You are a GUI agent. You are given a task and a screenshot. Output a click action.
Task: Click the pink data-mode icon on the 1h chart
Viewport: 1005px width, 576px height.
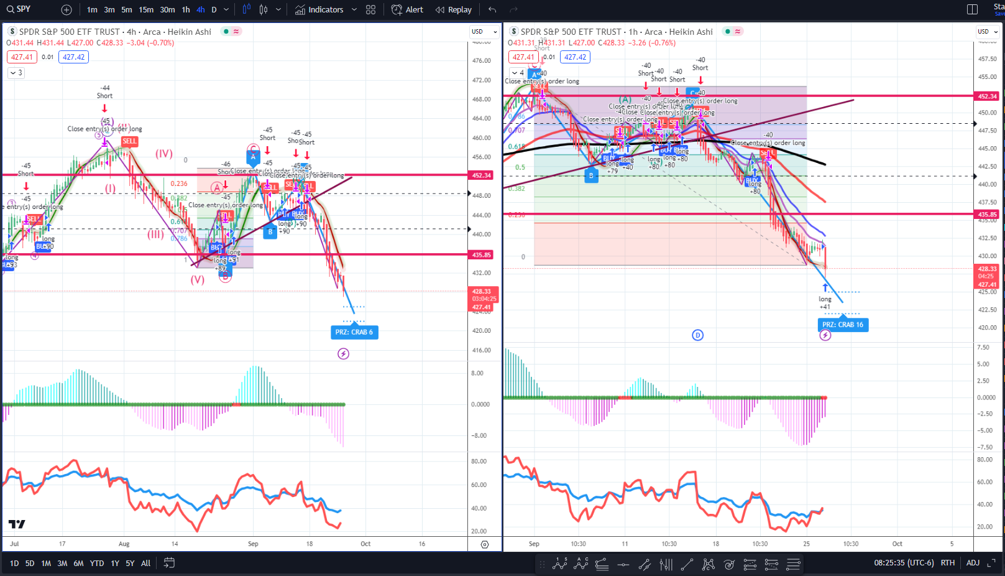(737, 32)
